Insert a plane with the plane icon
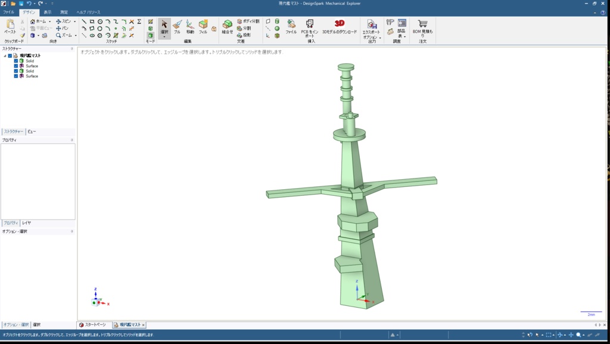Screen dimensions: 610x344 (268, 21)
